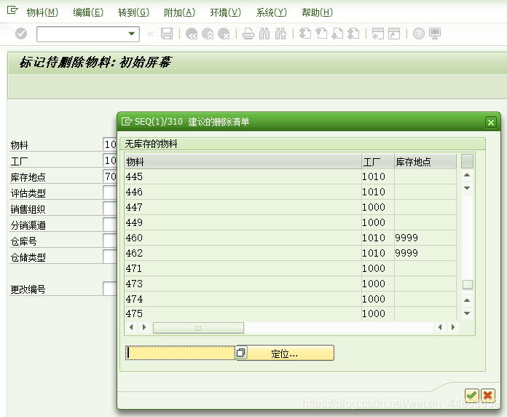Screen dimensions: 507x417
Task: Click the Save diskette icon
Action: 167,34
